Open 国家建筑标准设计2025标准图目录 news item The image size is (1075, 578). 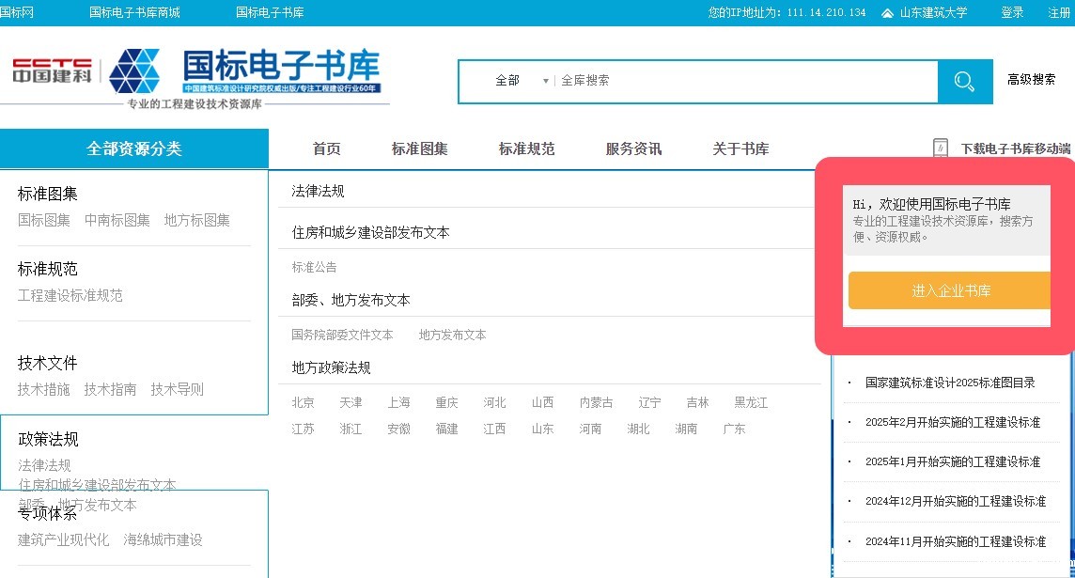949,383
